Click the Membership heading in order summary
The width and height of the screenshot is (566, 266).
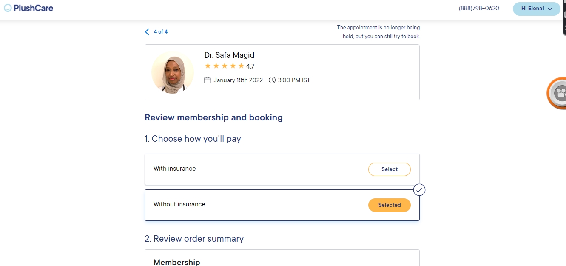(x=176, y=262)
